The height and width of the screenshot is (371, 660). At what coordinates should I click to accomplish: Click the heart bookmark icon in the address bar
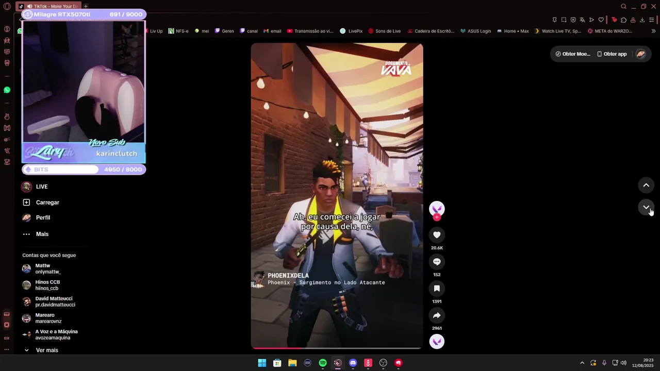point(601,20)
